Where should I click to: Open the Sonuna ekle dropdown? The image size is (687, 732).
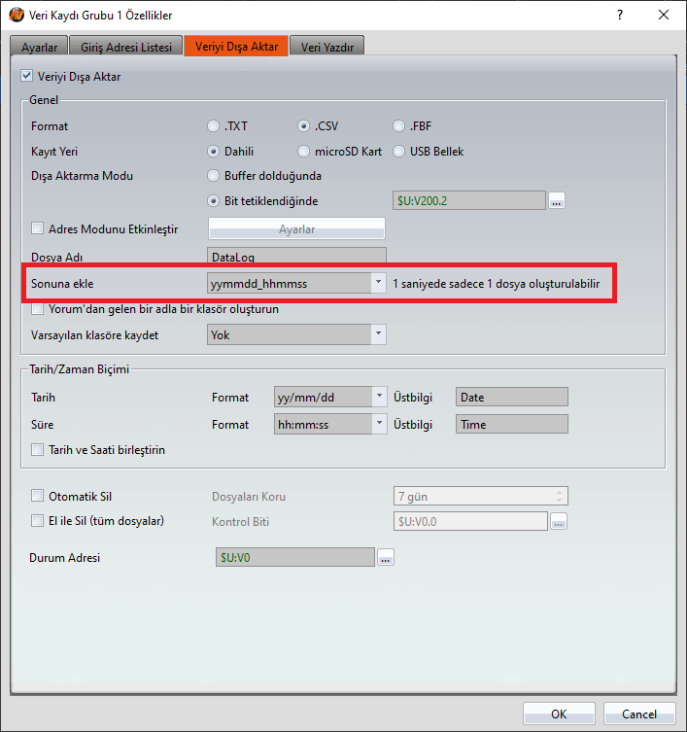pos(378,283)
